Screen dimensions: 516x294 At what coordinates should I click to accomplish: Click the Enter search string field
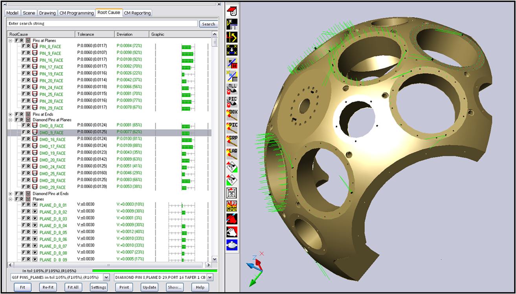pyautogui.click(x=102, y=24)
